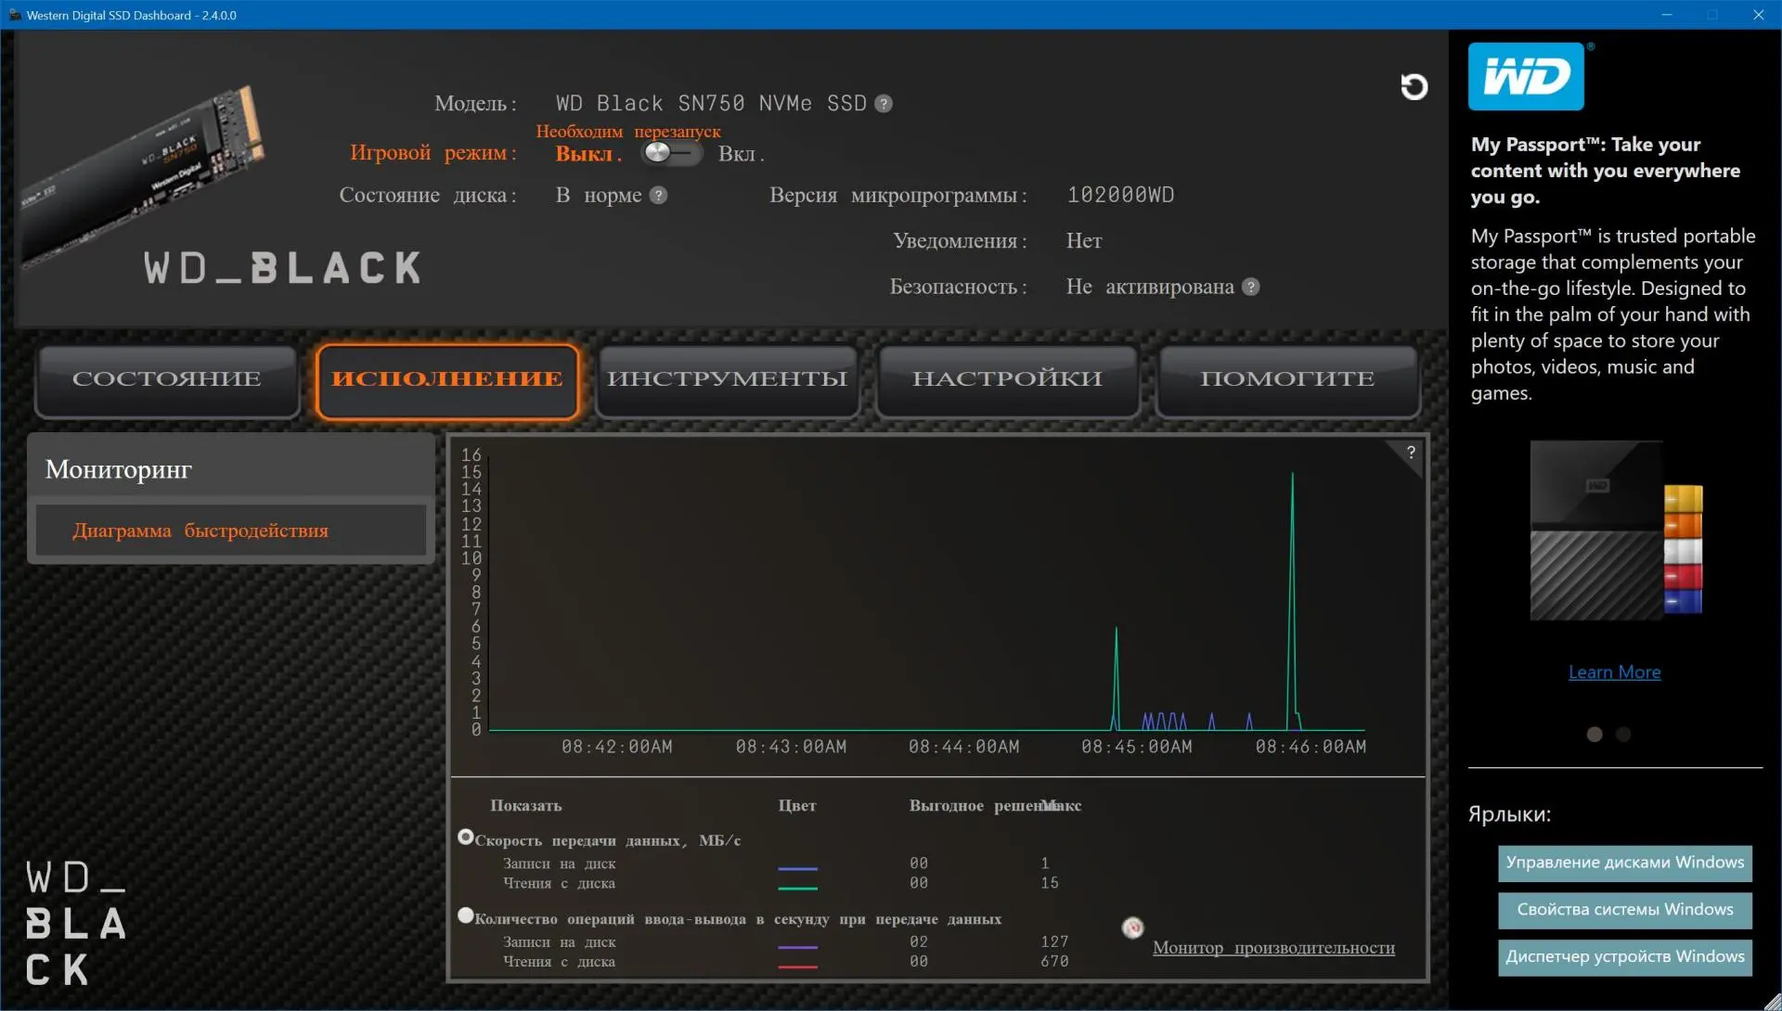The height and width of the screenshot is (1011, 1782).
Task: Click the Выкл. gaming mode label
Action: [588, 154]
